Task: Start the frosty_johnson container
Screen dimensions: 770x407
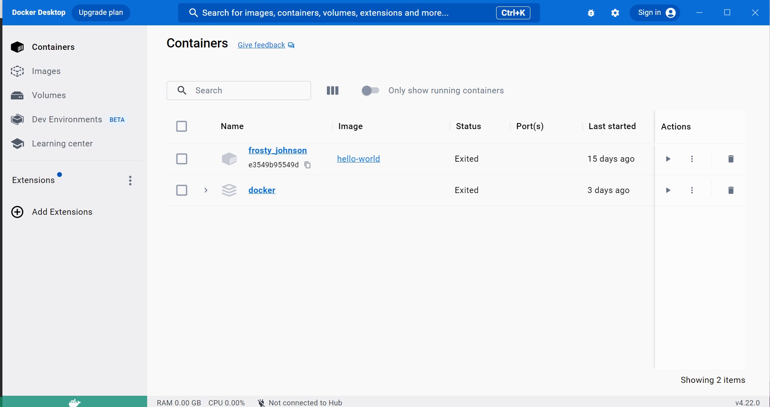Action: pos(668,159)
